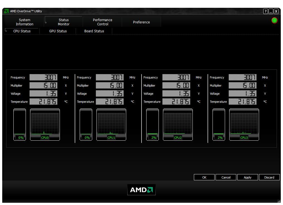Open the System Information page

tap(24, 22)
